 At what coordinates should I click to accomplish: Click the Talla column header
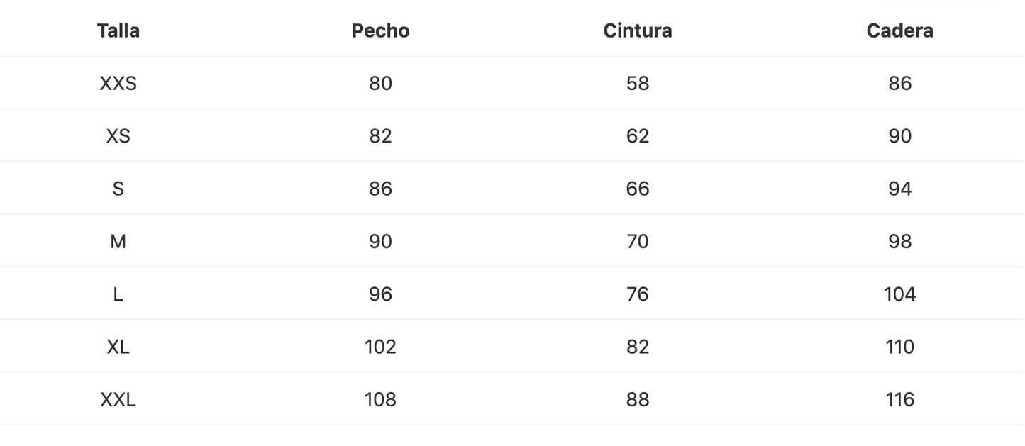118,31
